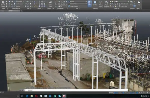Open the Extract Edges dropdown arrow
150x98 pixels.
click(x=23, y=2)
